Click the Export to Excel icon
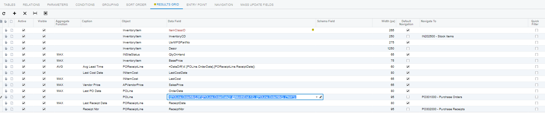The width and height of the screenshot is (545, 125). coord(45,13)
